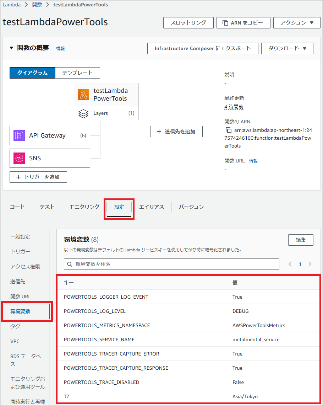Copy function ARN using copy icon beside arn text
Viewport: 323px width, 406px height.
pyautogui.click(x=228, y=130)
